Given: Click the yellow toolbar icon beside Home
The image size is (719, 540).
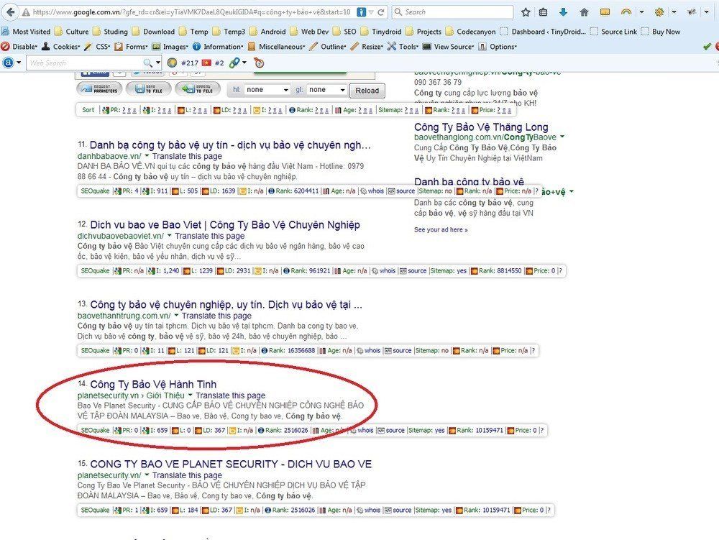Looking at the screenshot, I should point(605,12).
